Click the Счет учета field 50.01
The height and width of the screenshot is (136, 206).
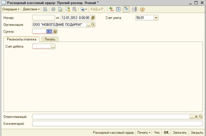pyautogui.click(x=145, y=18)
